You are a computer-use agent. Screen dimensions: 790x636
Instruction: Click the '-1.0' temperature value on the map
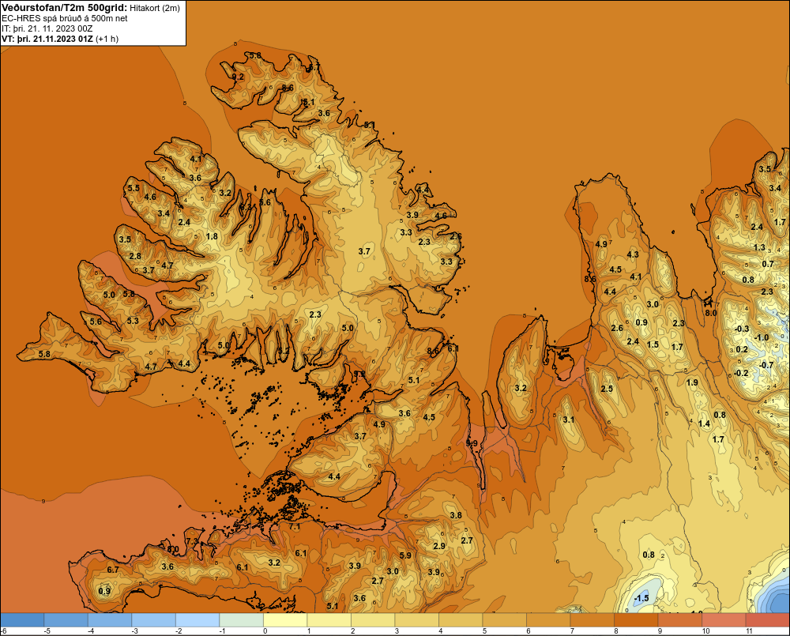pos(762,338)
